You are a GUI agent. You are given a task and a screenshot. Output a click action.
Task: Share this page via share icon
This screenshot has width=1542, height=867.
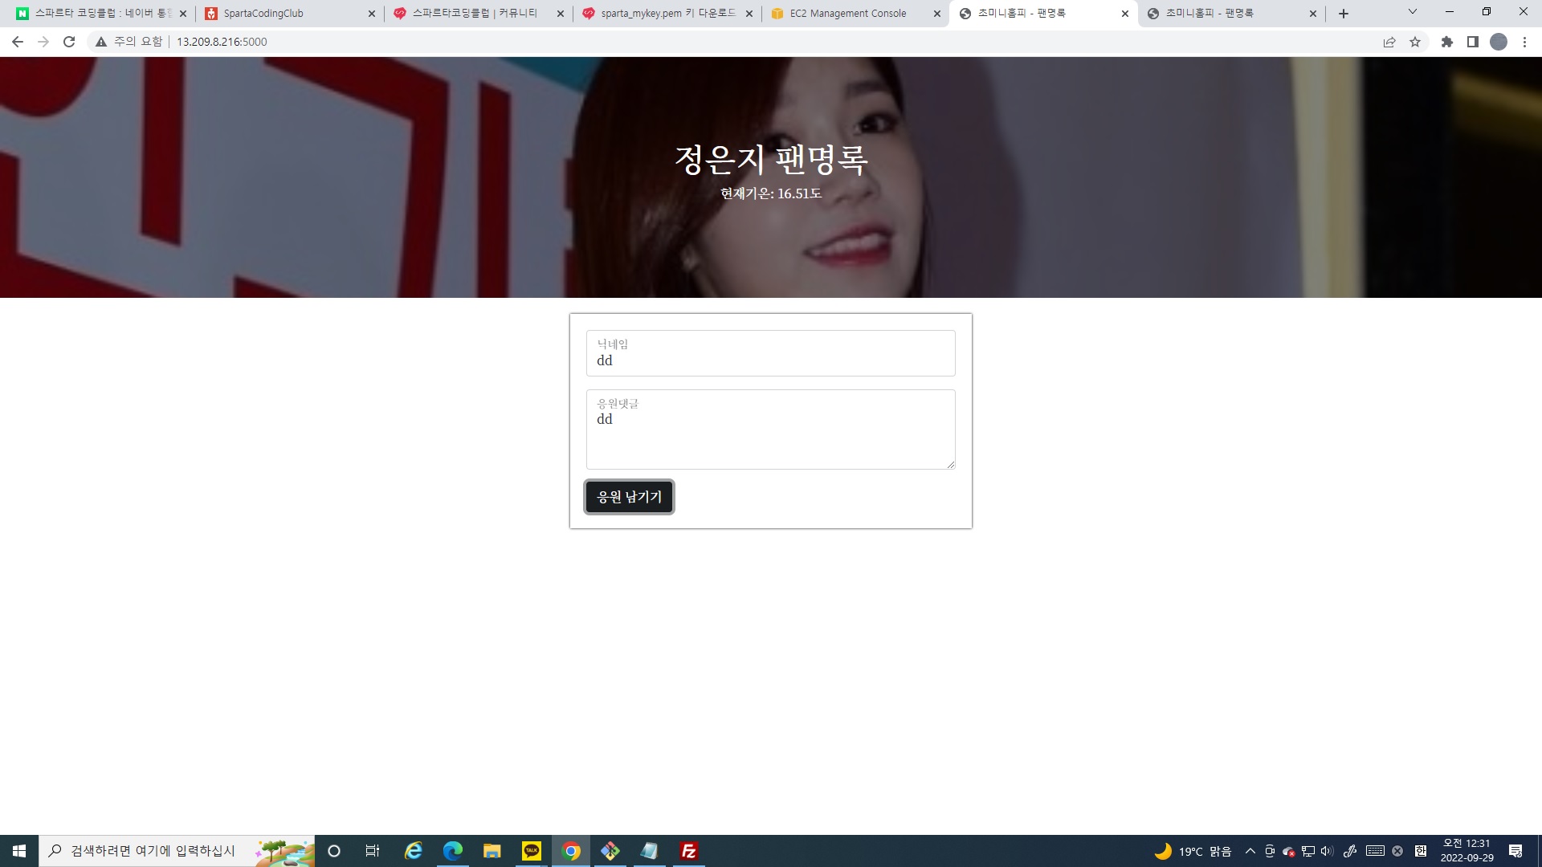point(1389,42)
